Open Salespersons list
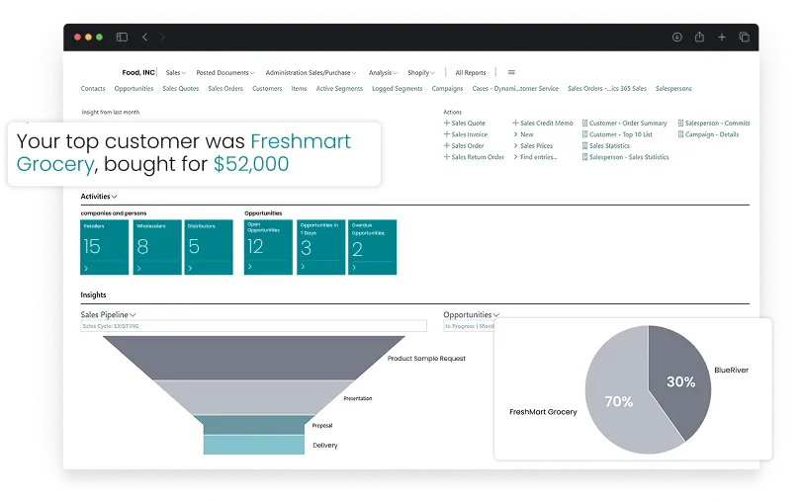The width and height of the screenshot is (803, 502). pyautogui.click(x=673, y=89)
